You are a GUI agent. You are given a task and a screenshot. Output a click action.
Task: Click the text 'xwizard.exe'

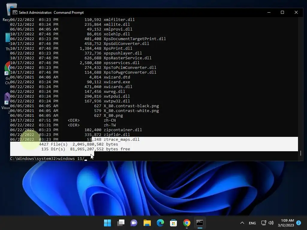click(117, 82)
